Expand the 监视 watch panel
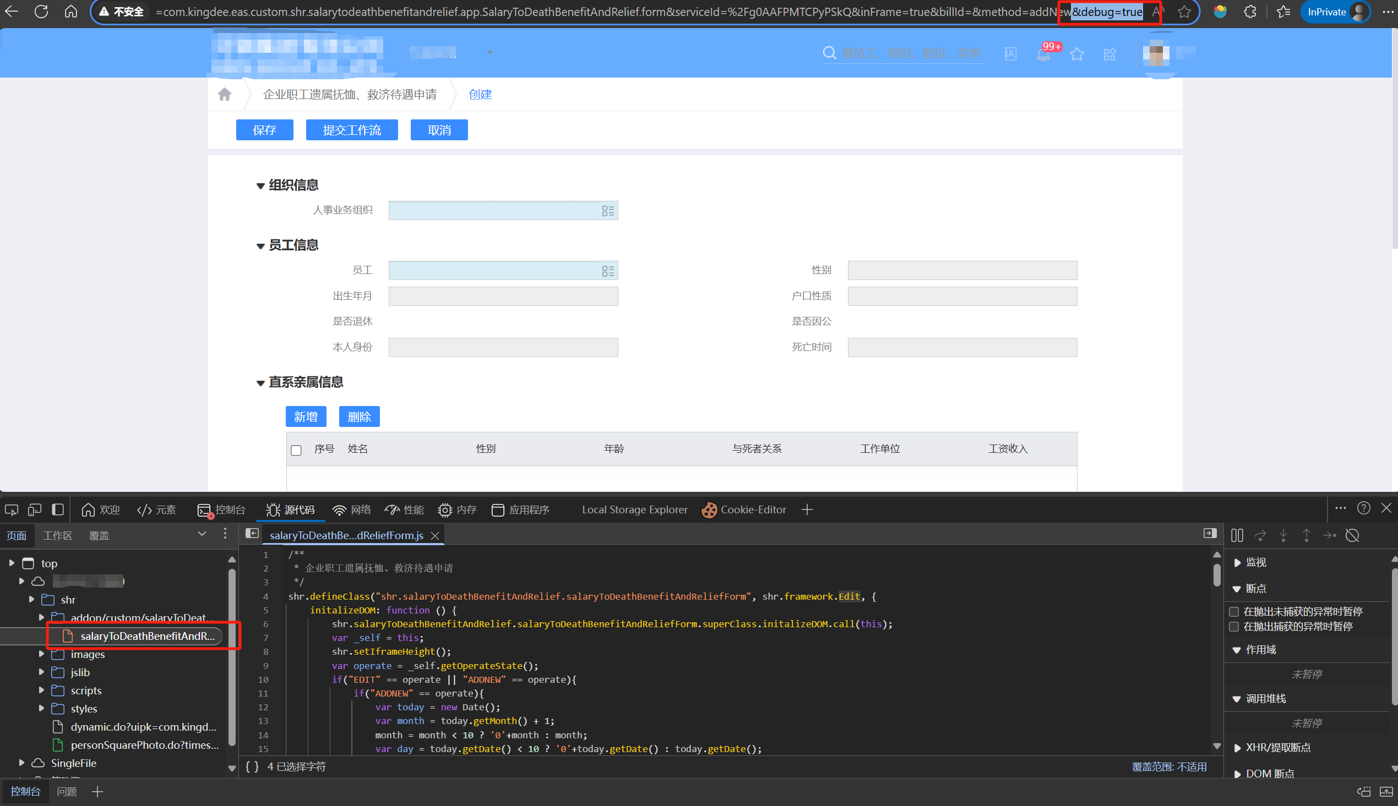 (1237, 562)
